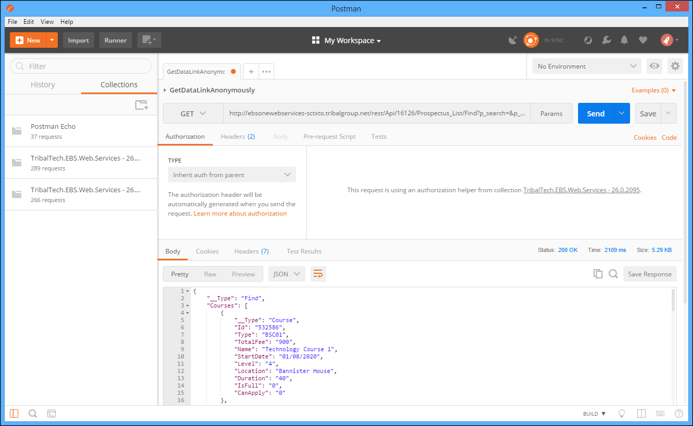Click the Cookies link
The height and width of the screenshot is (426, 693).
pyautogui.click(x=645, y=138)
